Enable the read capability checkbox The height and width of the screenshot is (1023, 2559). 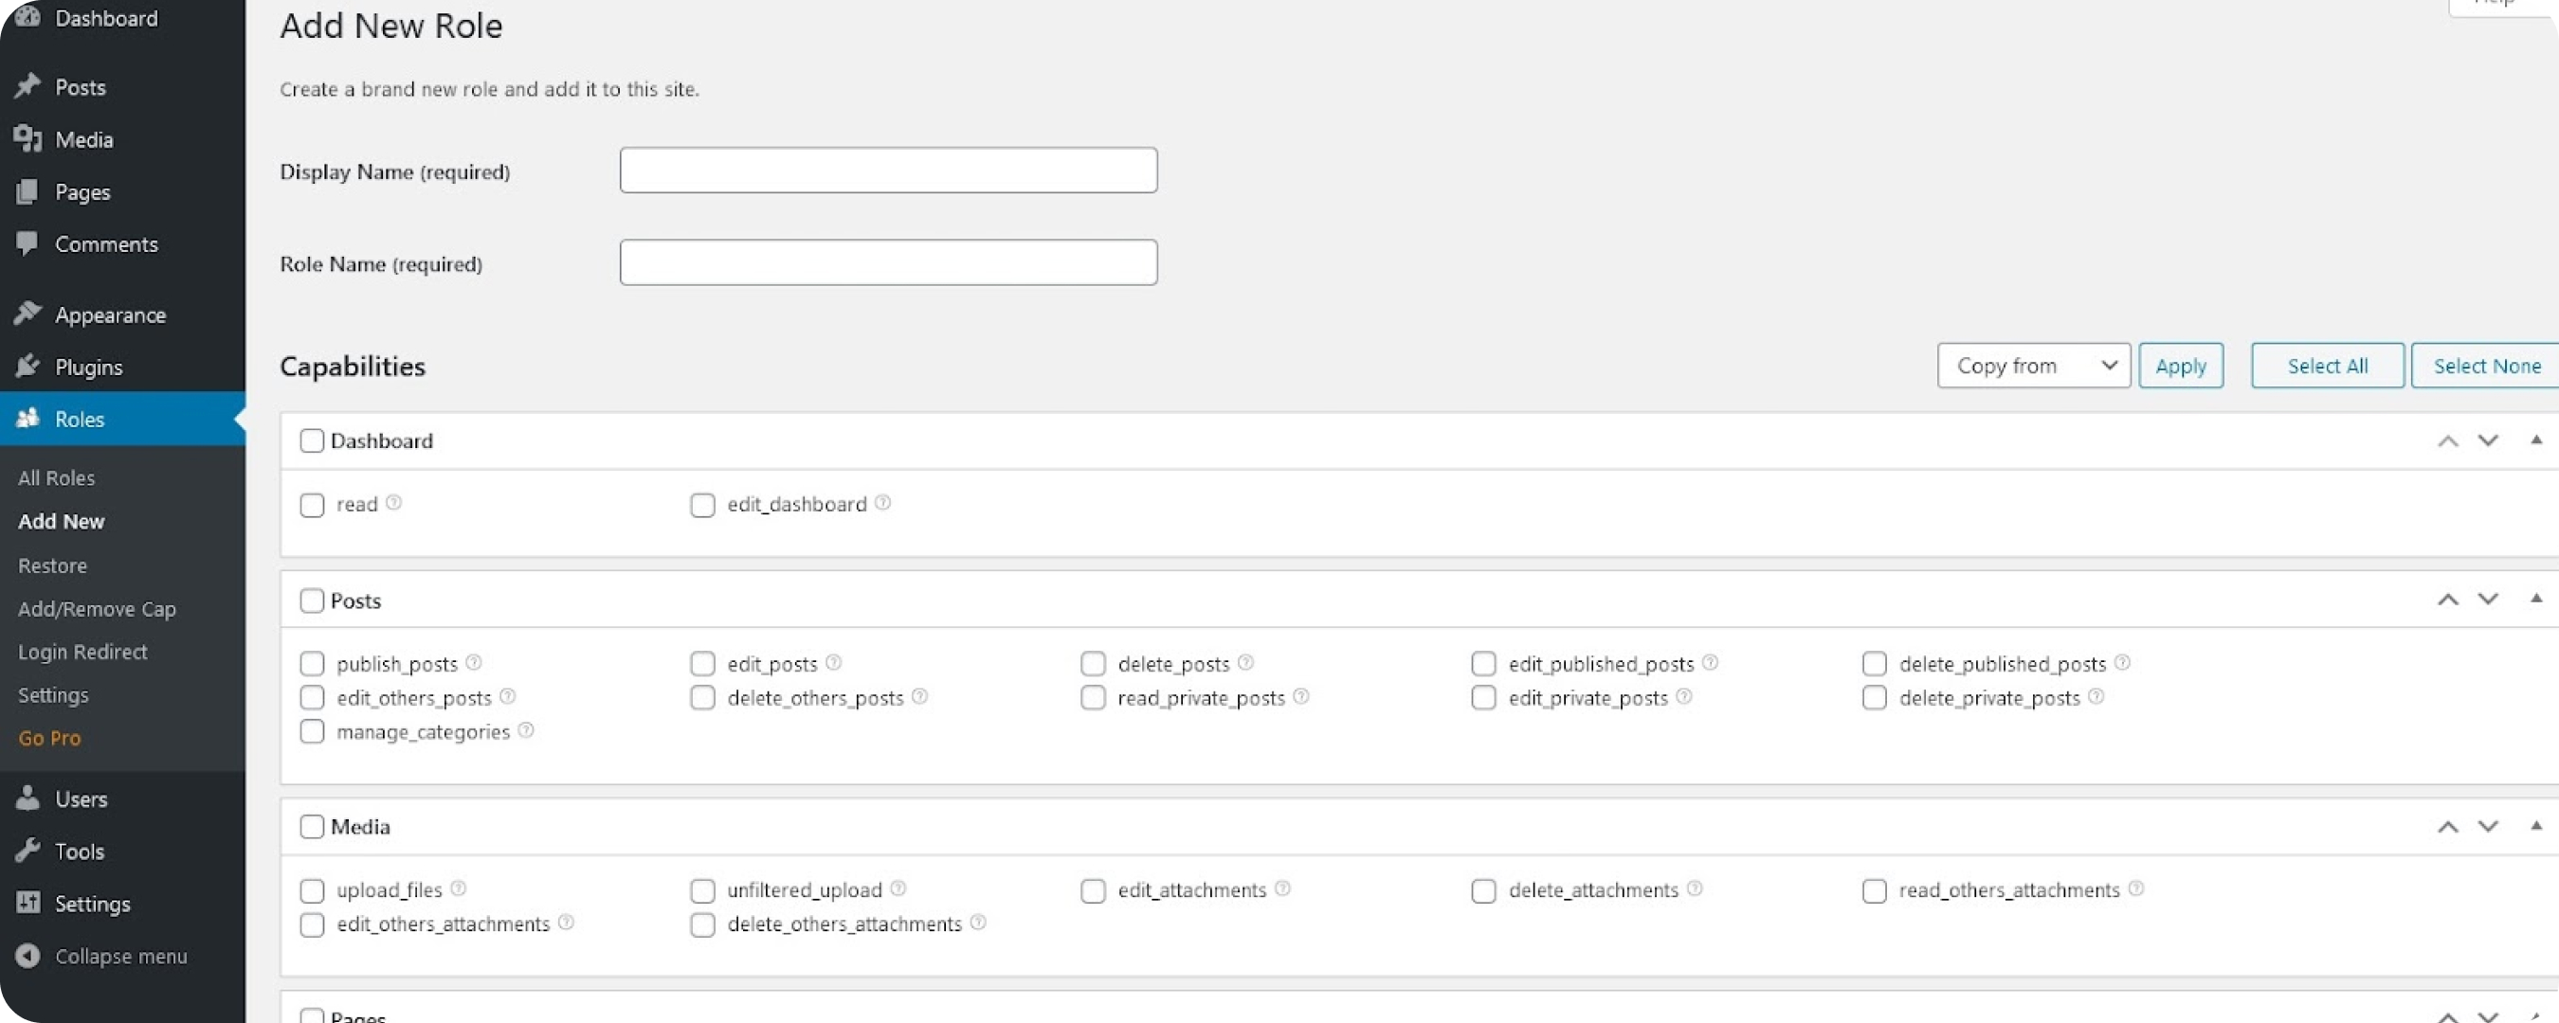[311, 505]
